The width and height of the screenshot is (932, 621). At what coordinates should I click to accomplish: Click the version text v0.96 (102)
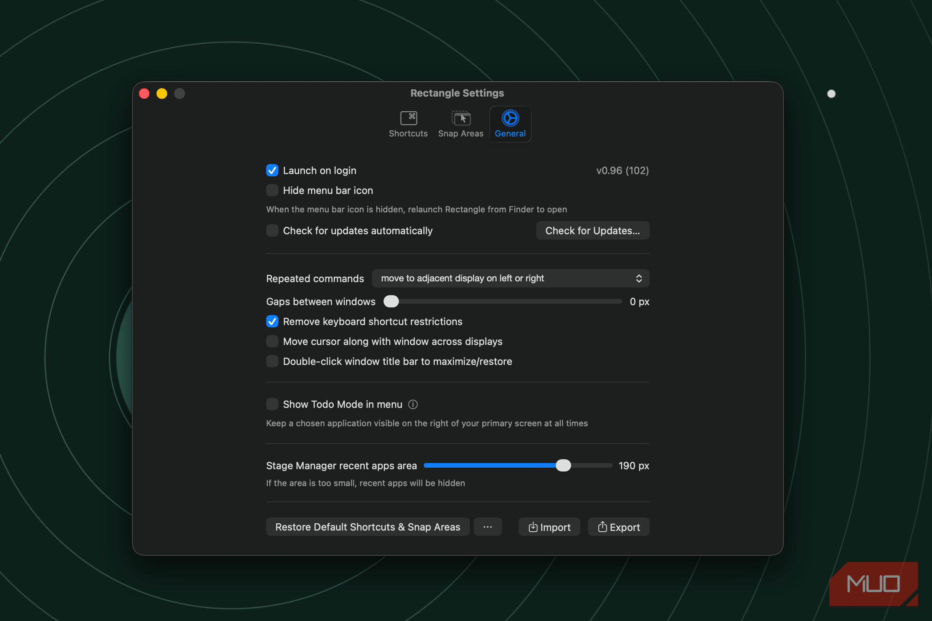622,170
